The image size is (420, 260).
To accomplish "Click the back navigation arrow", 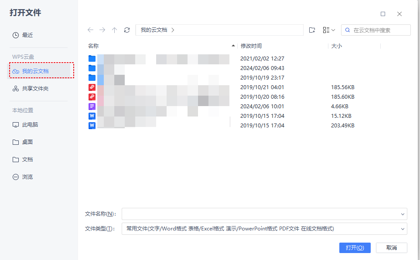I will pos(90,30).
